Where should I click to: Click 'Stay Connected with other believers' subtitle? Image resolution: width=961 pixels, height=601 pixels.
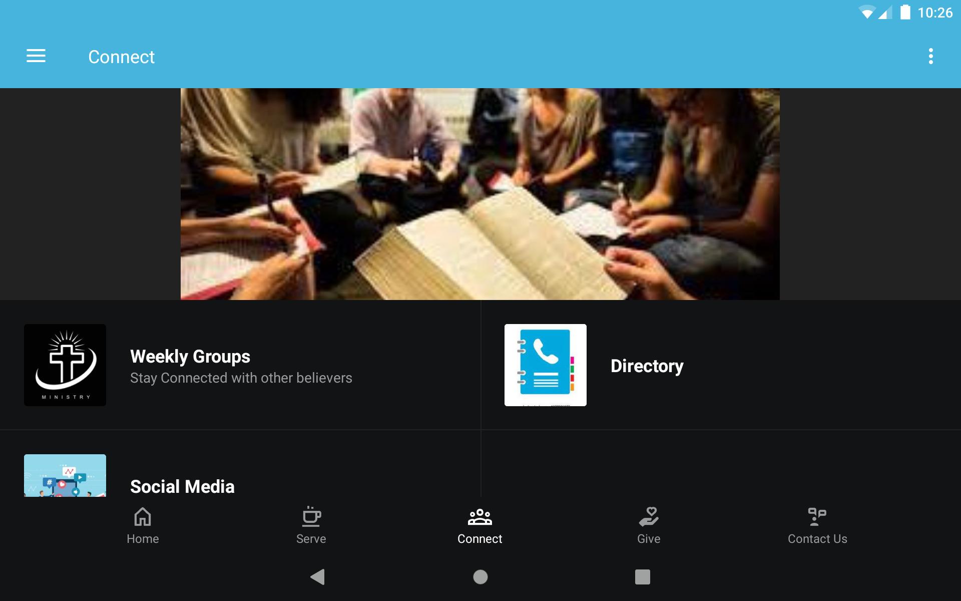241,378
